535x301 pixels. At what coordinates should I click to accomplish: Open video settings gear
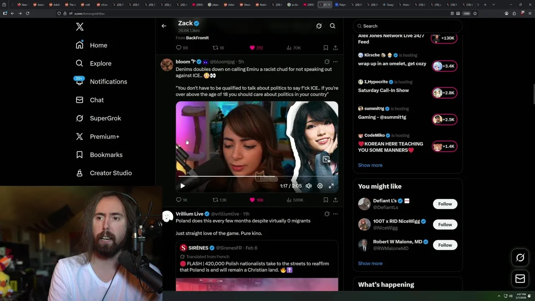click(x=320, y=186)
